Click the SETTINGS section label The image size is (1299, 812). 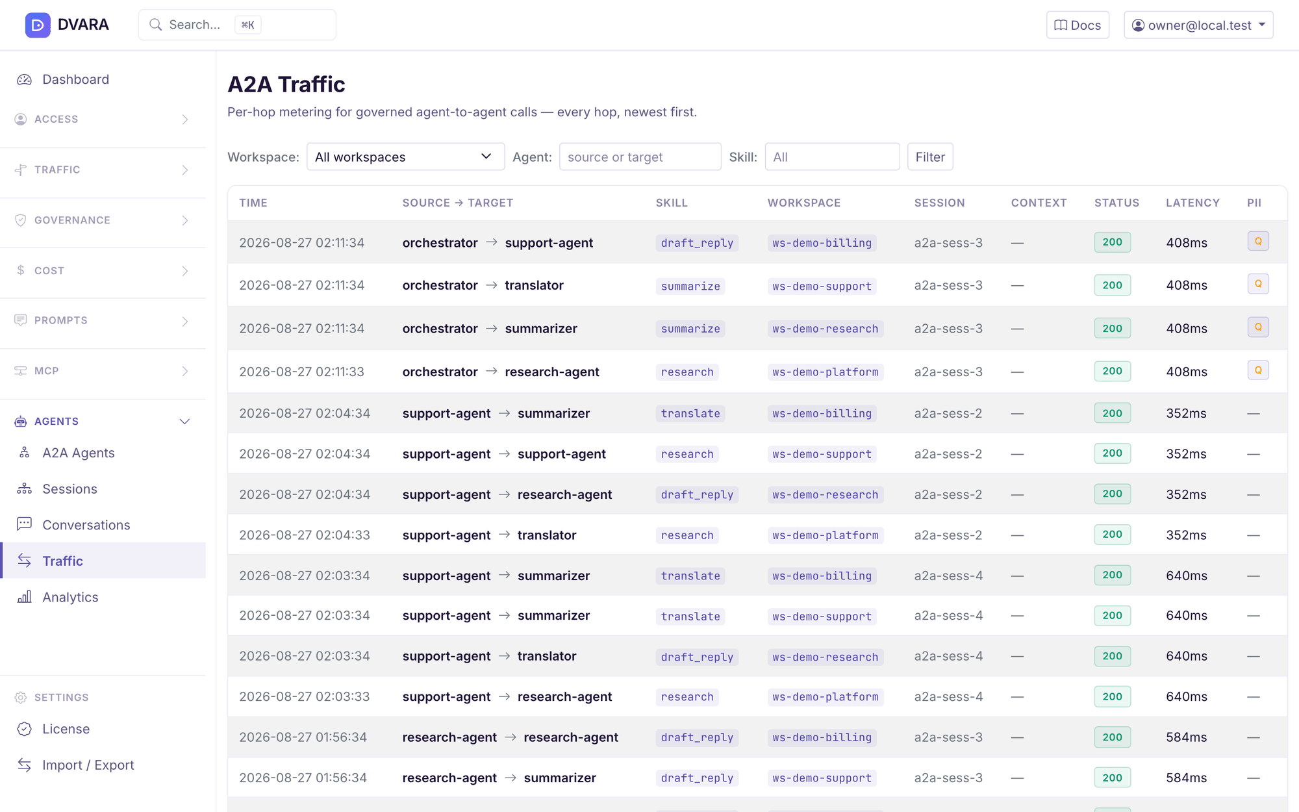(62, 697)
